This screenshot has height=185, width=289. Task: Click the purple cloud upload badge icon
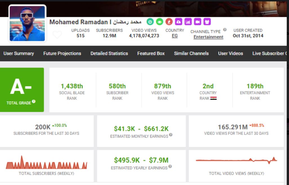coord(178,22)
